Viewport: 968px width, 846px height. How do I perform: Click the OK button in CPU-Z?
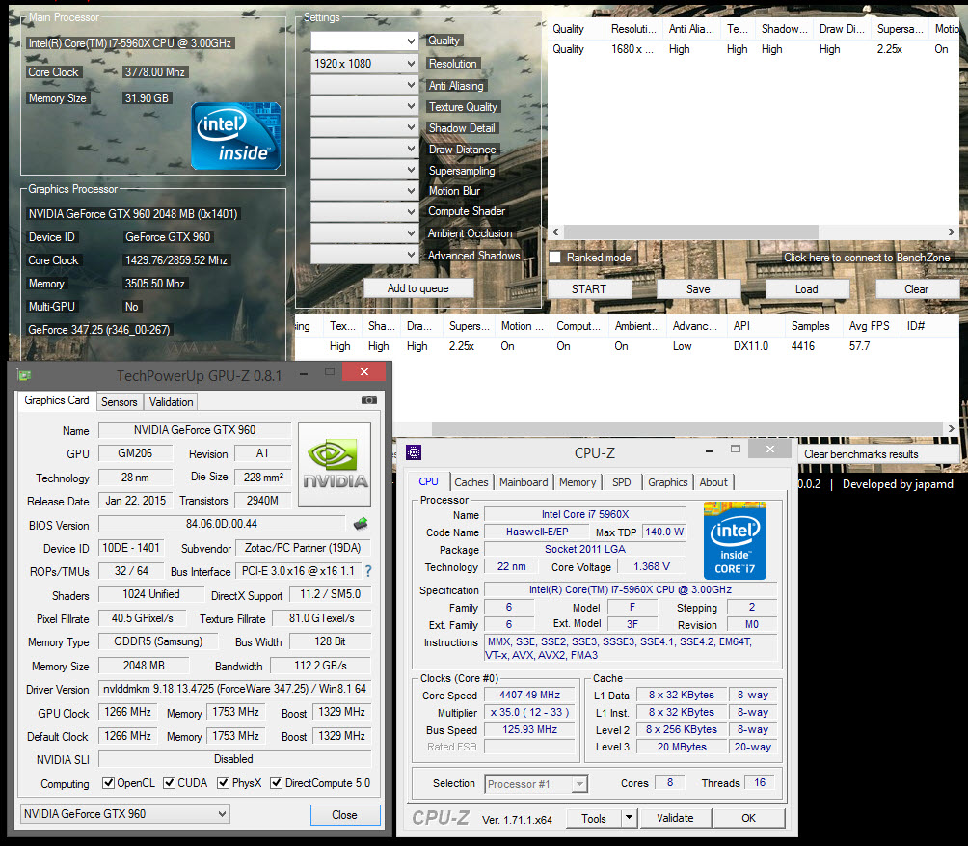click(749, 818)
